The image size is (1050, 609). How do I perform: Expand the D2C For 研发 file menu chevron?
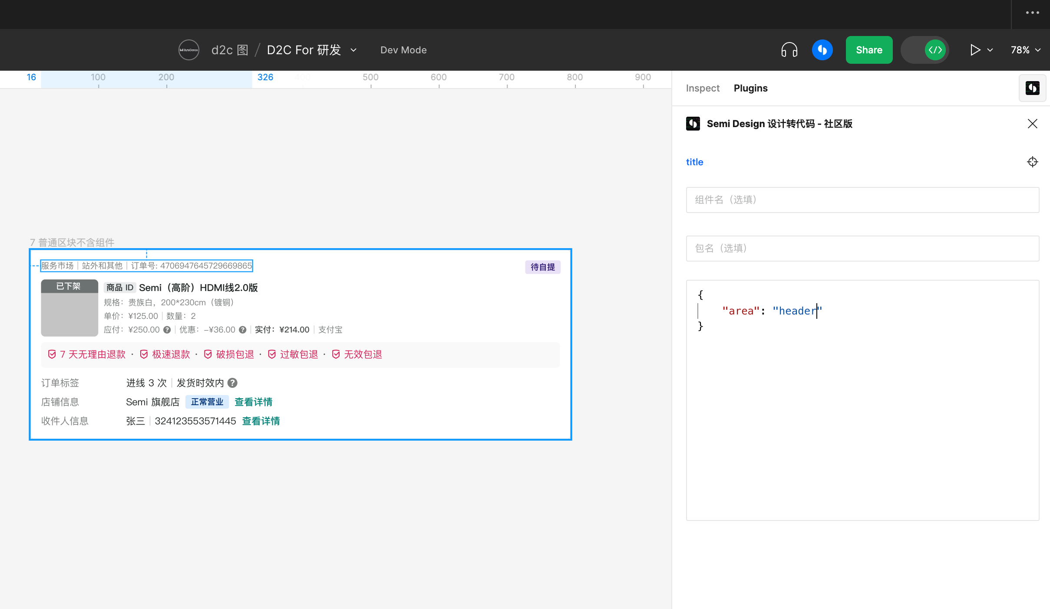[x=354, y=50]
